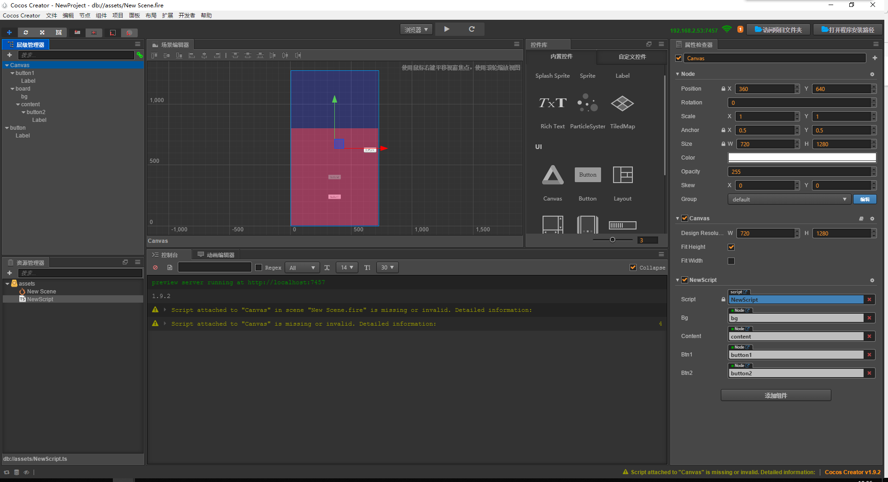Viewport: 888px width, 482px height.
Task: Open the Color swatch picker
Action: (802, 158)
